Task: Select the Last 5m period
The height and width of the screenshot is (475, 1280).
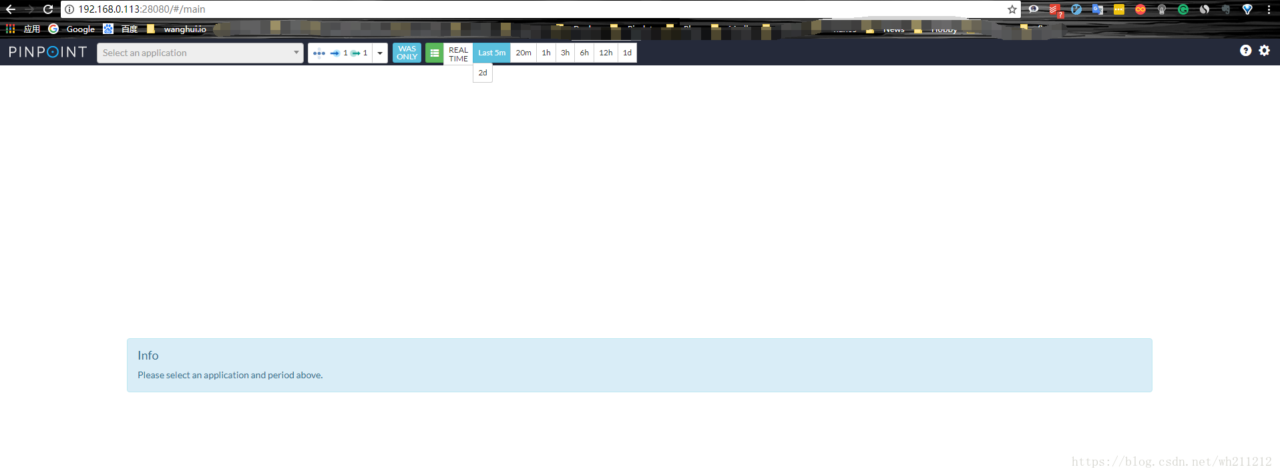Action: click(491, 53)
